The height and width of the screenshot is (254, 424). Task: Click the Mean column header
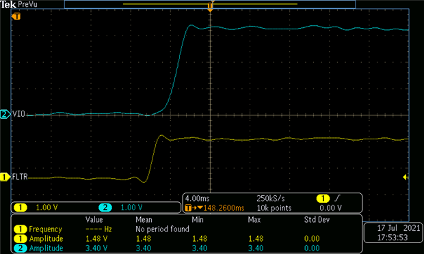144,219
